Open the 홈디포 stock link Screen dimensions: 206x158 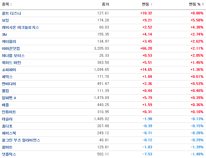[x=7, y=126]
